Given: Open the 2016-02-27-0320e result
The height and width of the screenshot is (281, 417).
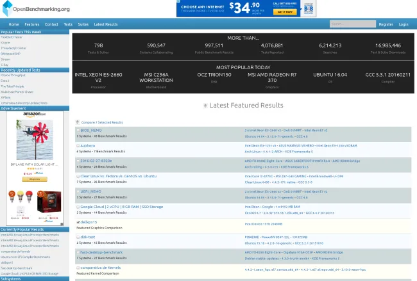Looking at the screenshot, I should pos(96,161).
